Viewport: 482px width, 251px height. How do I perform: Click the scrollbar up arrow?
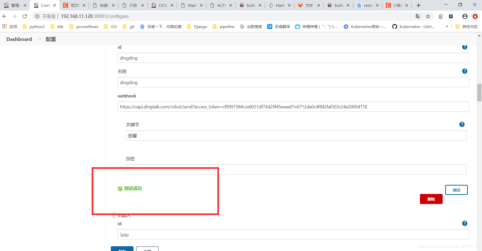[479, 36]
